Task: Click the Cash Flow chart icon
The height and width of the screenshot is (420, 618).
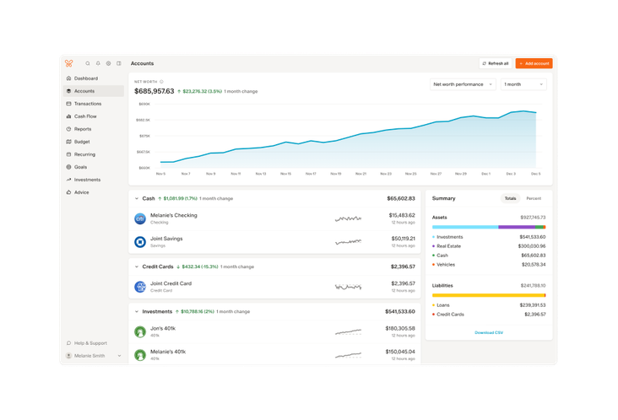Action: (x=69, y=116)
